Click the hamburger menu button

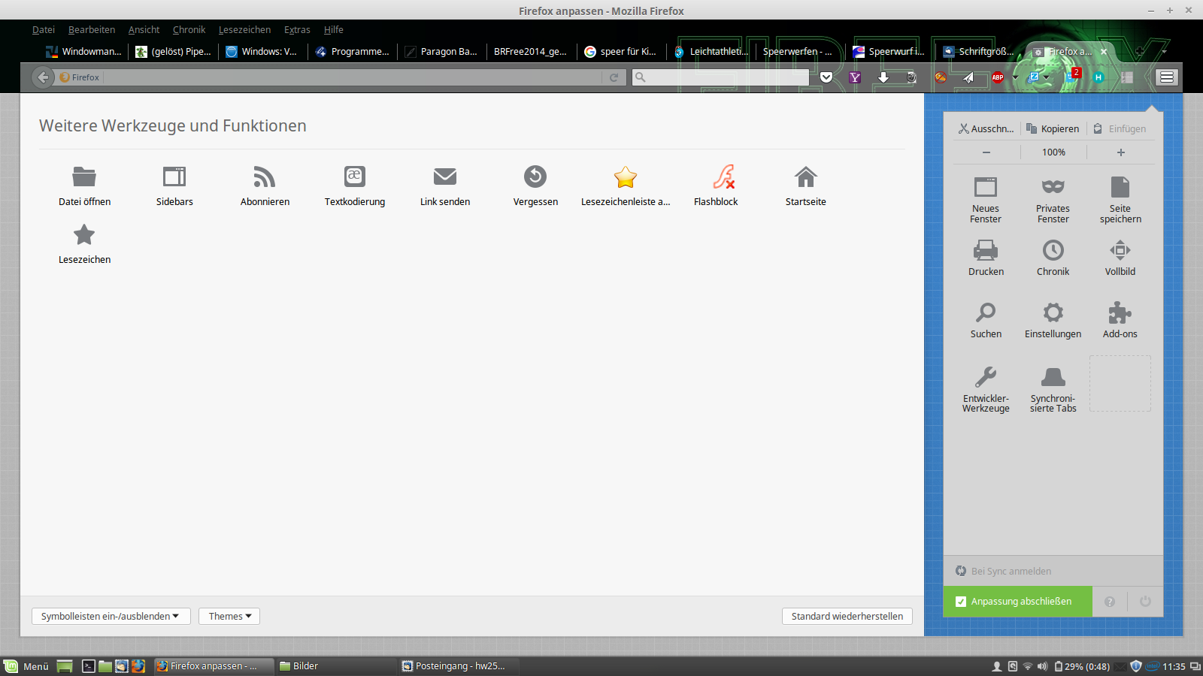(1167, 77)
